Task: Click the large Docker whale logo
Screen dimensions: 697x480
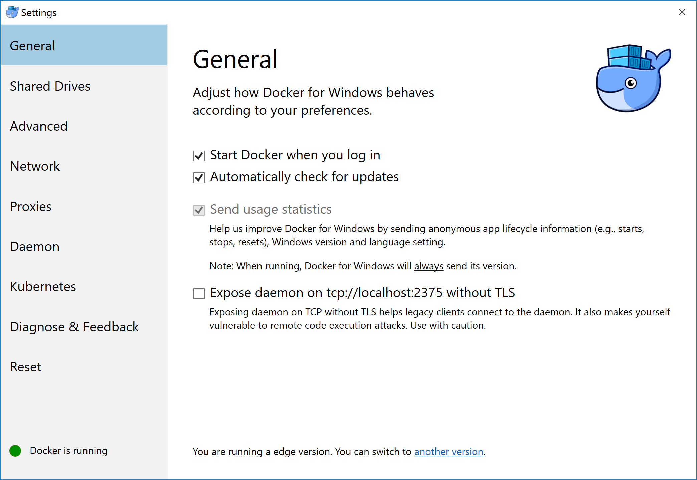Action: coord(633,79)
